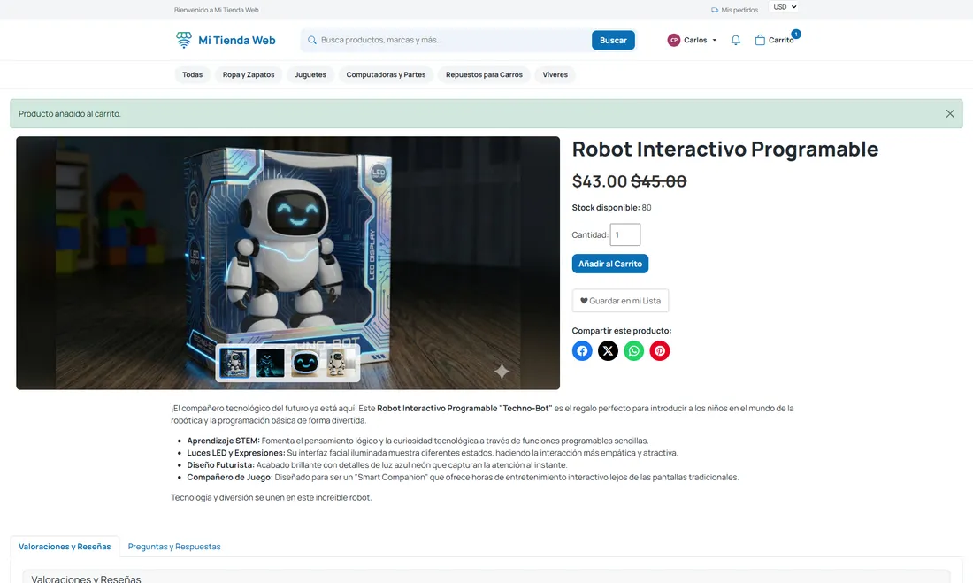Share product on Pinterest

(x=660, y=351)
